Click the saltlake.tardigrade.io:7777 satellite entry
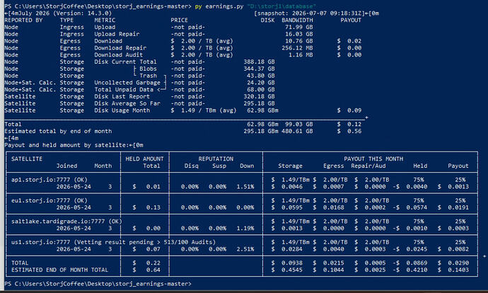488x293 pixels. click(x=66, y=222)
